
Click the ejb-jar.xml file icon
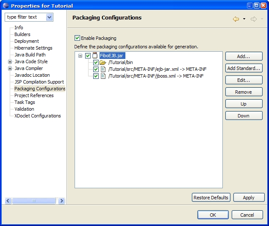pyautogui.click(x=103, y=69)
